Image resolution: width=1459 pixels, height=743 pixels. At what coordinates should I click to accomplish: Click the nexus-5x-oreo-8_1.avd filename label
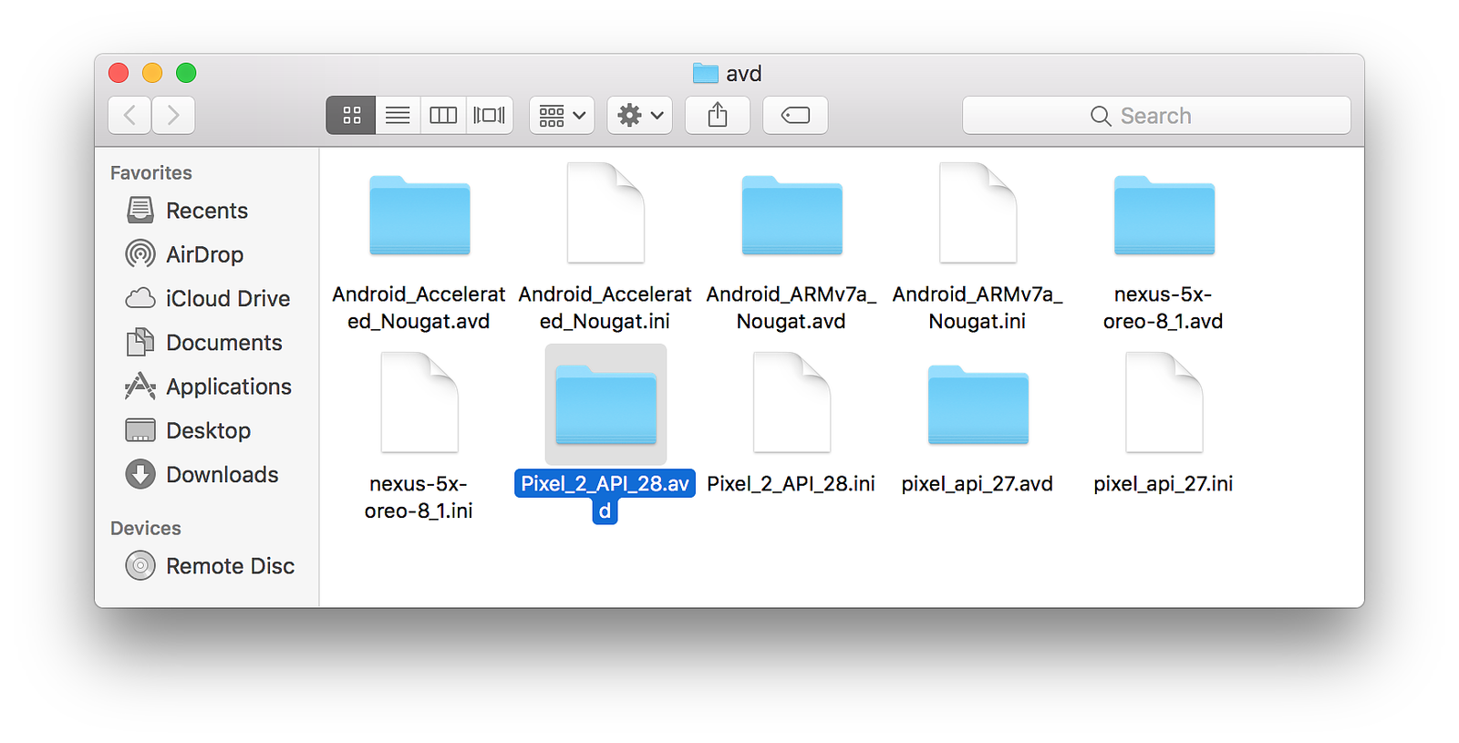(x=1164, y=307)
